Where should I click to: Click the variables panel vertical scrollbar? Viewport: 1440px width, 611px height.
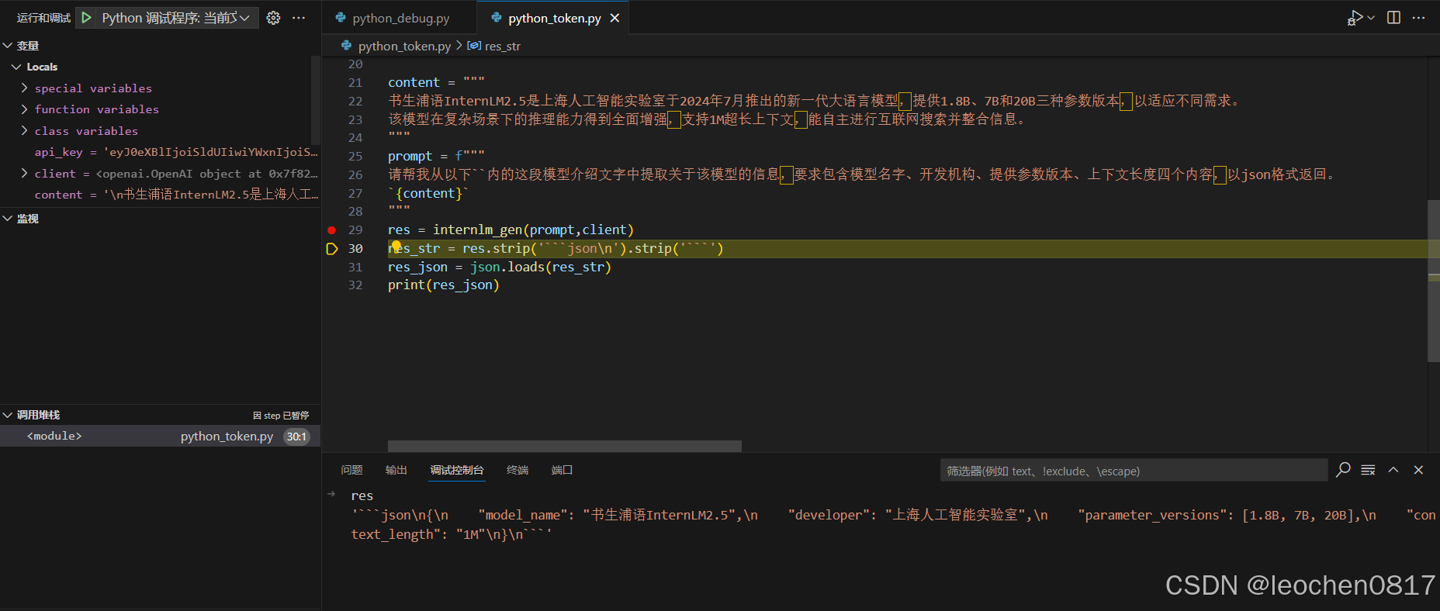(316, 101)
